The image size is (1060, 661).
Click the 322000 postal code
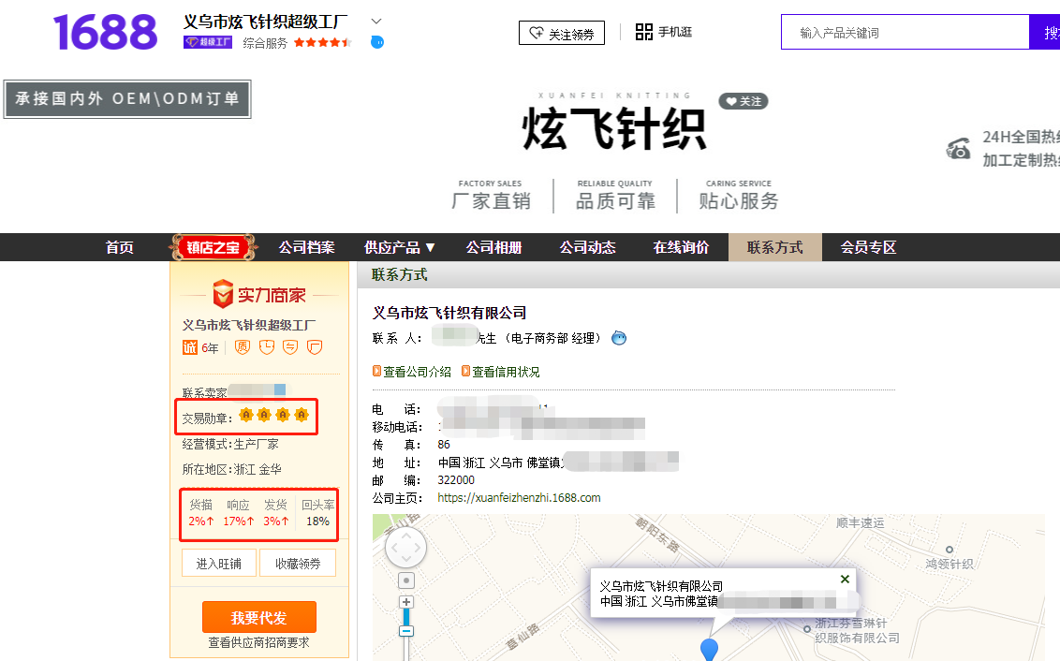[456, 480]
